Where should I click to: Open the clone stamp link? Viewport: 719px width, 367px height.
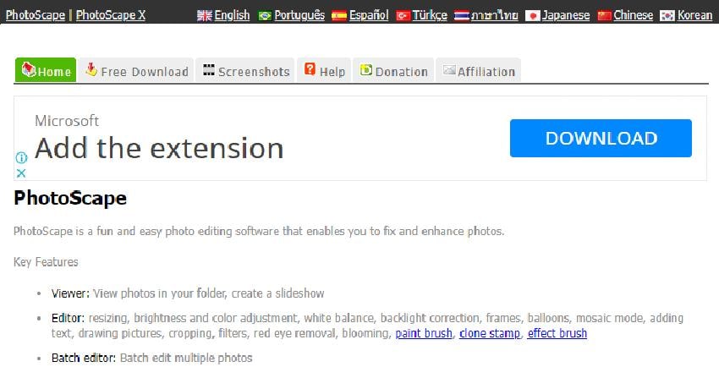click(x=489, y=333)
